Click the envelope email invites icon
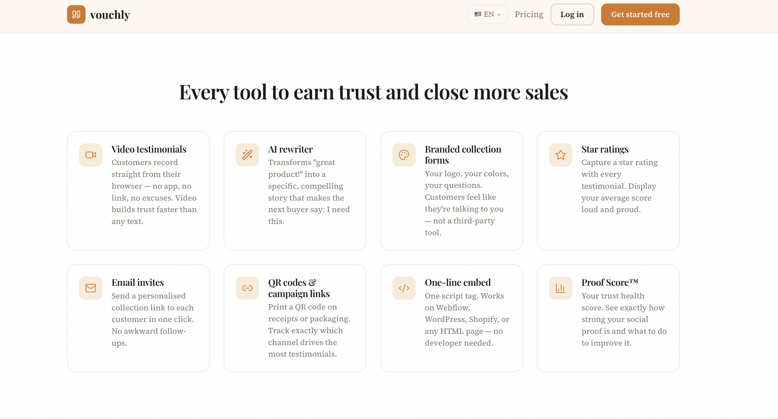Image resolution: width=778 pixels, height=419 pixels. tap(91, 288)
